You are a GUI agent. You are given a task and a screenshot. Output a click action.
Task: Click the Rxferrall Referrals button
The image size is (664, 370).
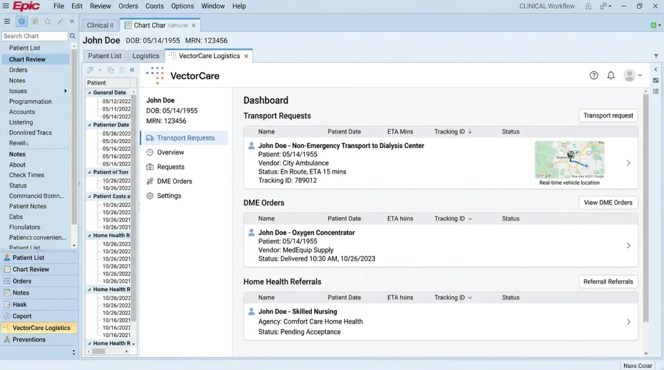pyautogui.click(x=608, y=282)
